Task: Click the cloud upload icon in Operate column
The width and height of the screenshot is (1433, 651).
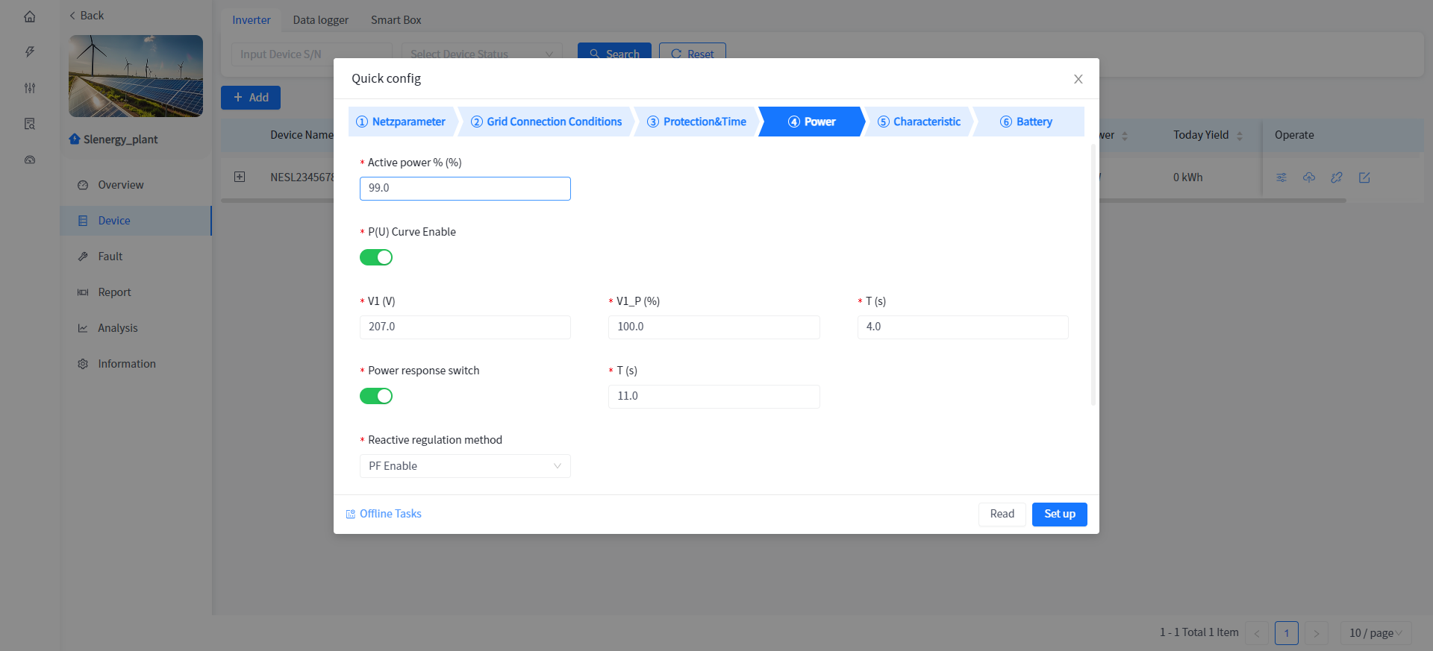Action: (1309, 177)
